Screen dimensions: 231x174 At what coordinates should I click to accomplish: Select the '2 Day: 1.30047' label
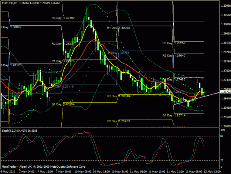point(11,27)
